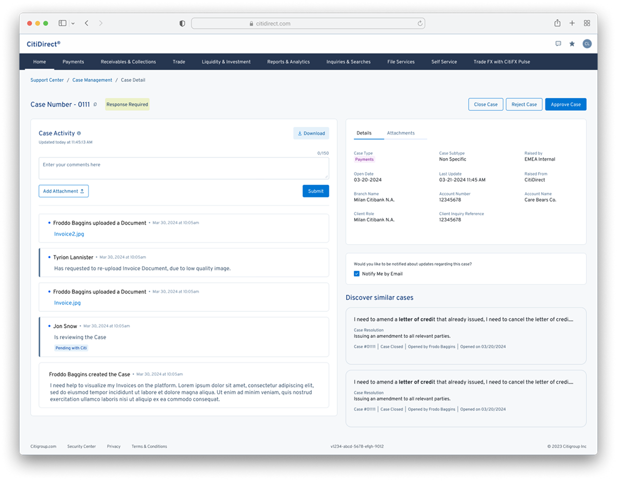The width and height of the screenshot is (617, 481).
Task: Open the Privacy footer link
Action: 114,446
